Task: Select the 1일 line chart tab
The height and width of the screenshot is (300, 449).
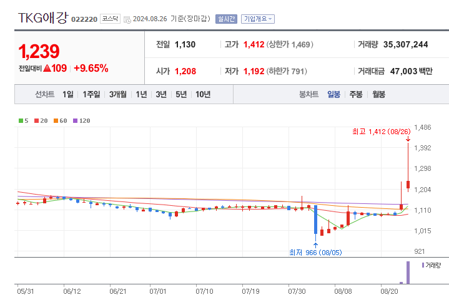Action: [x=68, y=94]
